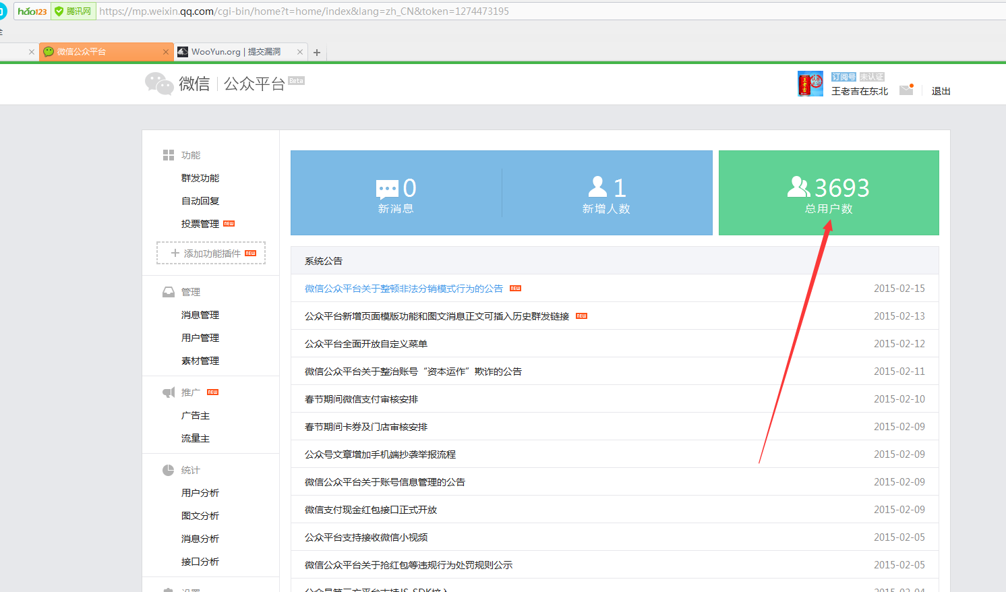This screenshot has height=592, width=1006.
Task: Click 退出 to log out
Action: point(941,91)
